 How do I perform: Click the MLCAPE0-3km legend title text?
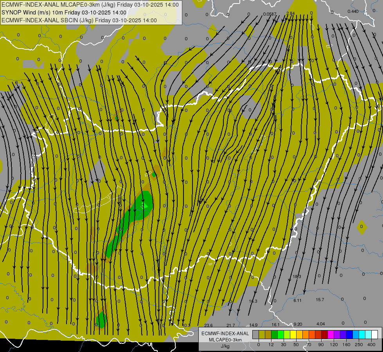pos(225,339)
